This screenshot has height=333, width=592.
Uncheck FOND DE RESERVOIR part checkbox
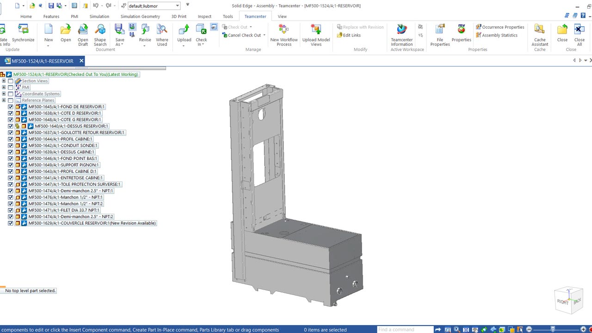(x=11, y=107)
